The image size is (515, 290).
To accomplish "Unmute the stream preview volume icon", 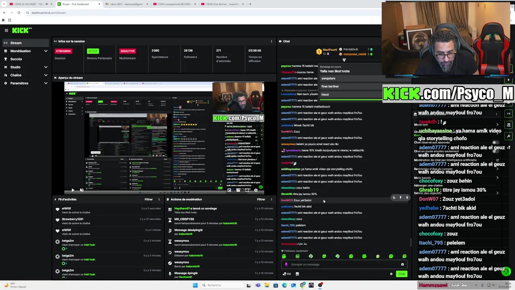I will pyautogui.click(x=82, y=190).
